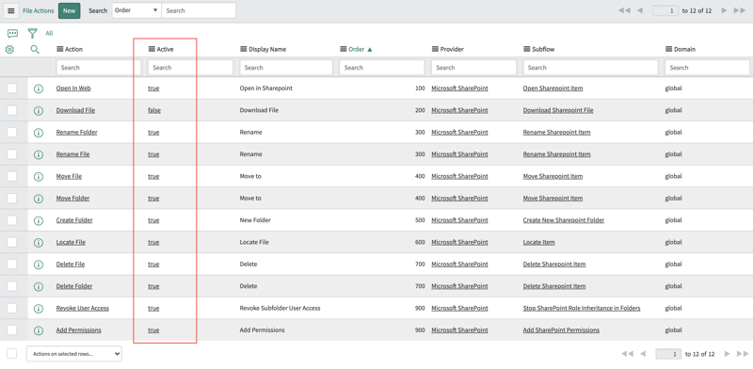Open the Create New Sharepoint Folder subflow link
Image resolution: width=753 pixels, height=369 pixels.
coord(564,220)
